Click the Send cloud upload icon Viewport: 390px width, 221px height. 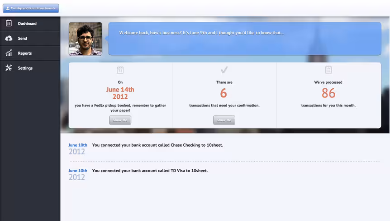(9, 38)
